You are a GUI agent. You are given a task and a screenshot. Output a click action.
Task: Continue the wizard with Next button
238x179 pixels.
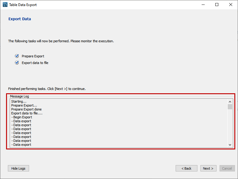(208, 168)
